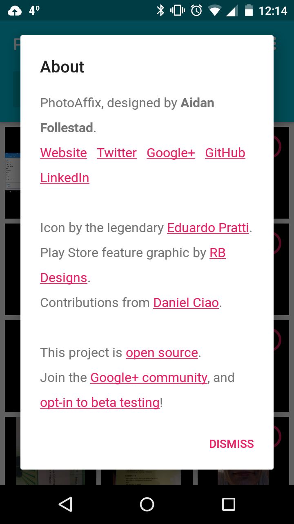The image size is (294, 524).
Task: Open the open source project link
Action: (162, 352)
